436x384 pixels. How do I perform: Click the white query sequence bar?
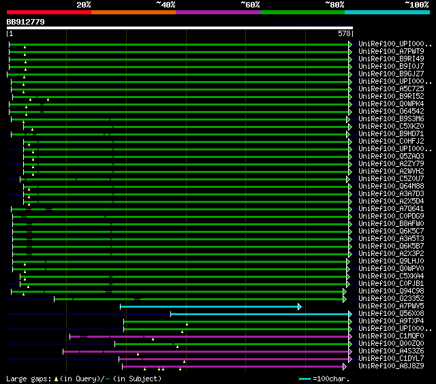pyautogui.click(x=179, y=28)
